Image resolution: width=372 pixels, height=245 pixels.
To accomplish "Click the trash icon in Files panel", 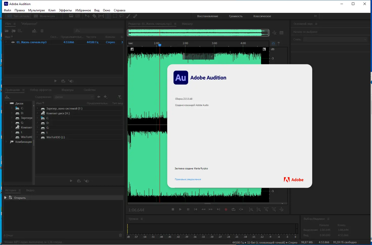I will point(42,31).
